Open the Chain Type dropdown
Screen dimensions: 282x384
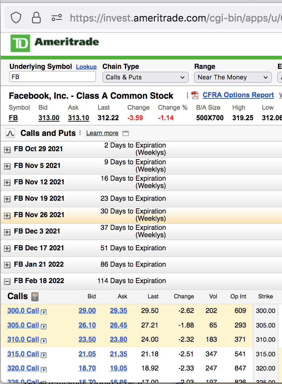tap(145, 77)
